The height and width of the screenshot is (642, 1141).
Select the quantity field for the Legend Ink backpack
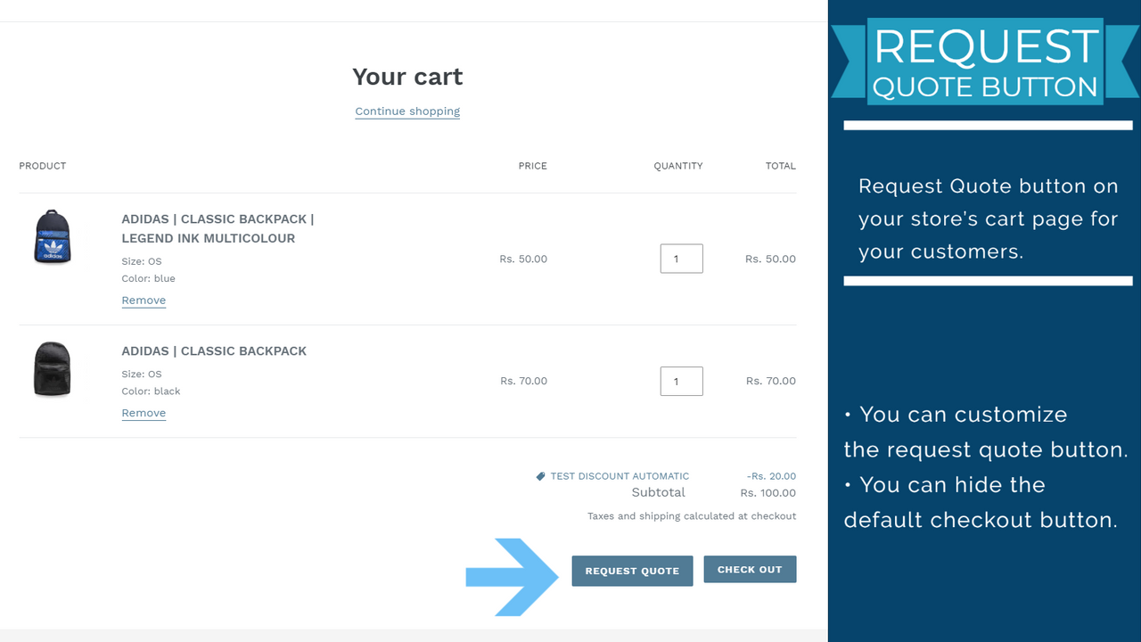coord(681,259)
